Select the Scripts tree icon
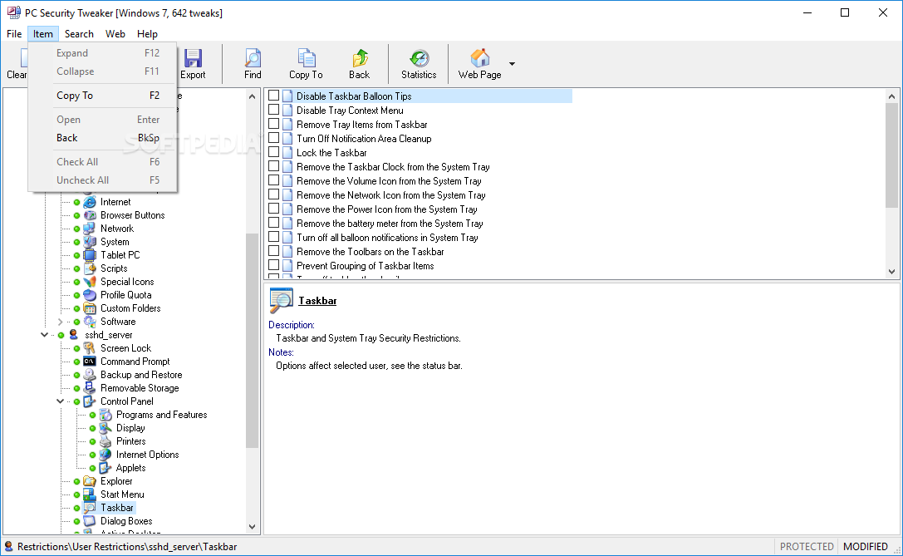 coord(90,268)
